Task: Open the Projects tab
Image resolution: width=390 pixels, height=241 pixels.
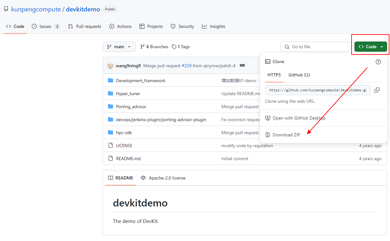Action: click(x=151, y=26)
